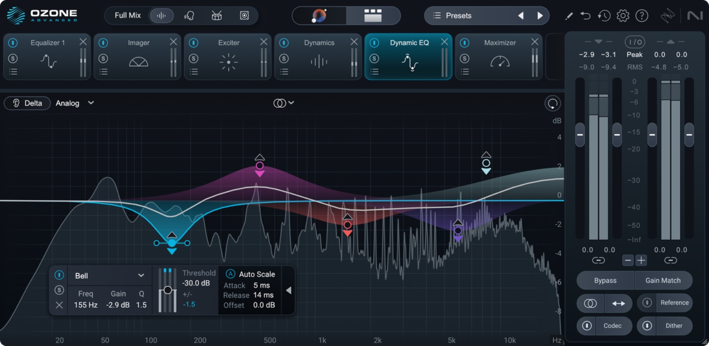Select the drums focus icon
Viewport: 709px width, 346px height.
217,16
